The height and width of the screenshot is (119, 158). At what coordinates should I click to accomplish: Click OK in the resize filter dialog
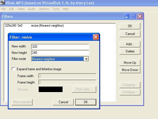coord(86,102)
